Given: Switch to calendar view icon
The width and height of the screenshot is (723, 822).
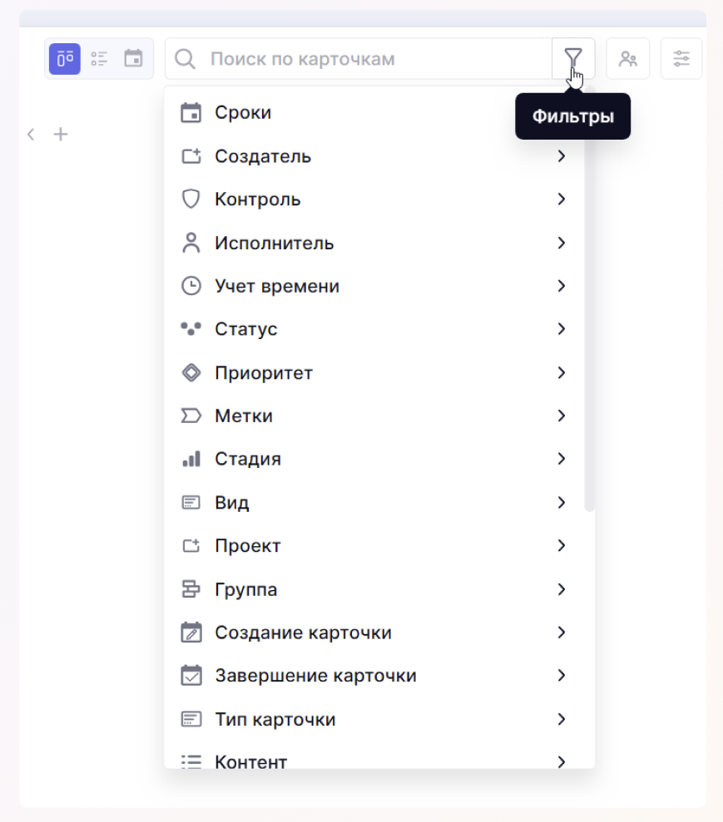Looking at the screenshot, I should point(133,59).
